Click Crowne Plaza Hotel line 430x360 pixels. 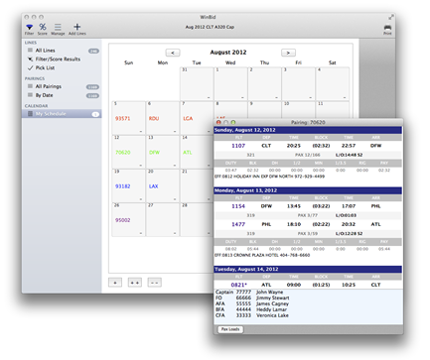(262, 255)
